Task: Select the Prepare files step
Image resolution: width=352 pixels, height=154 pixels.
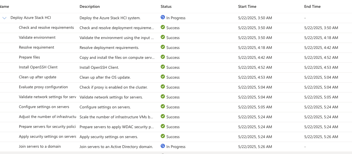Action: coord(29,57)
